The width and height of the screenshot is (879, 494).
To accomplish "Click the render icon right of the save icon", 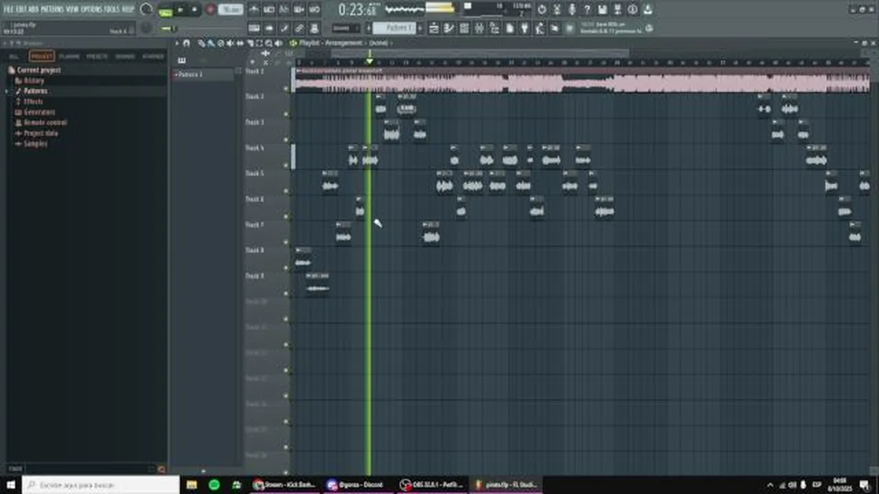I will click(x=617, y=10).
